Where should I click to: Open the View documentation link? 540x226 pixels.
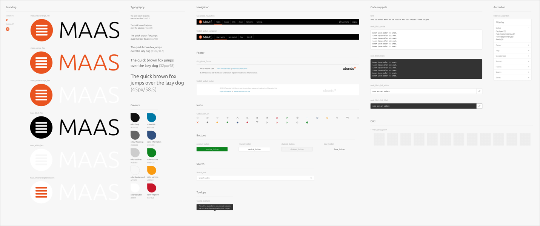tap(240, 69)
